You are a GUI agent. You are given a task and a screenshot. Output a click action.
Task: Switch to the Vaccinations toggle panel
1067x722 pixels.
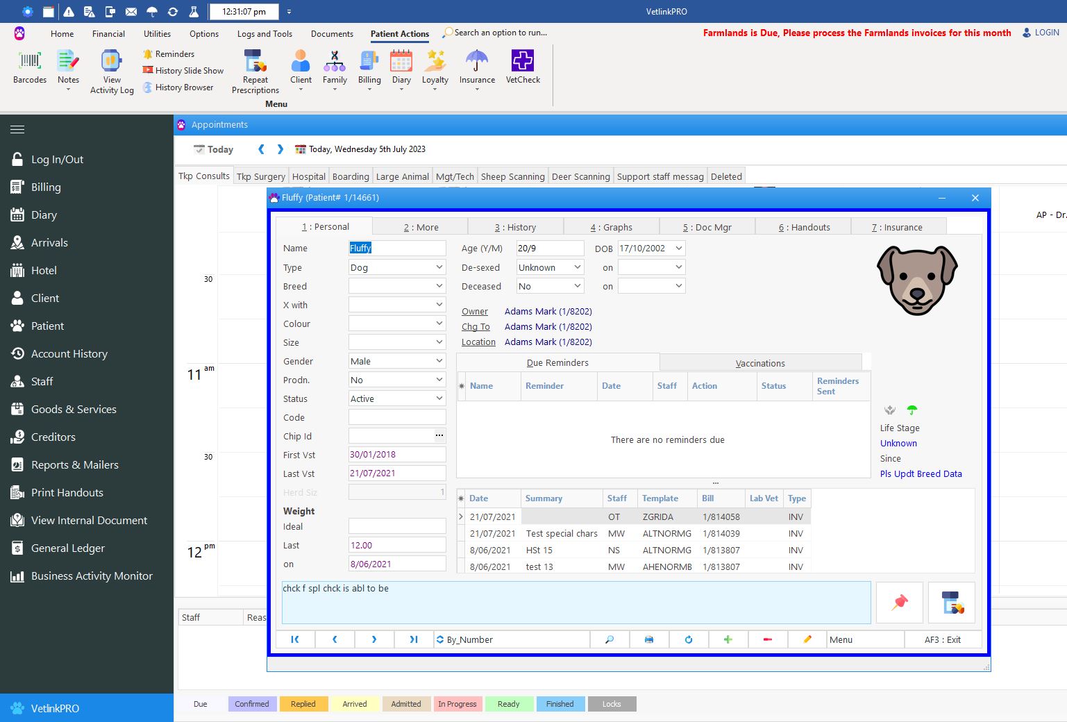[760, 362]
